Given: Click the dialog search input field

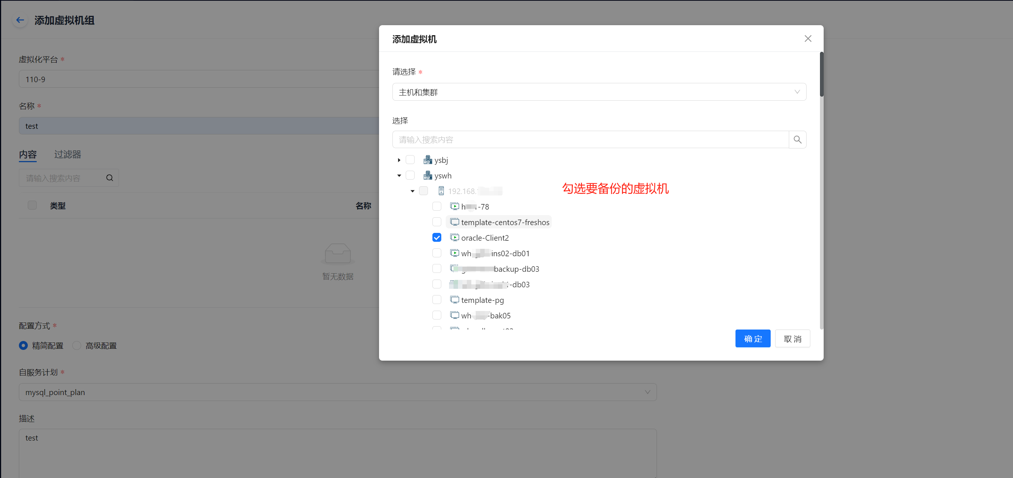Looking at the screenshot, I should coord(590,140).
